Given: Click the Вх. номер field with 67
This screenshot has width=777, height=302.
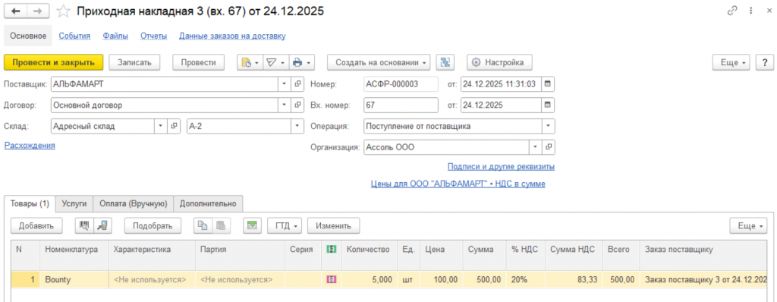Looking at the screenshot, I should pos(401,105).
